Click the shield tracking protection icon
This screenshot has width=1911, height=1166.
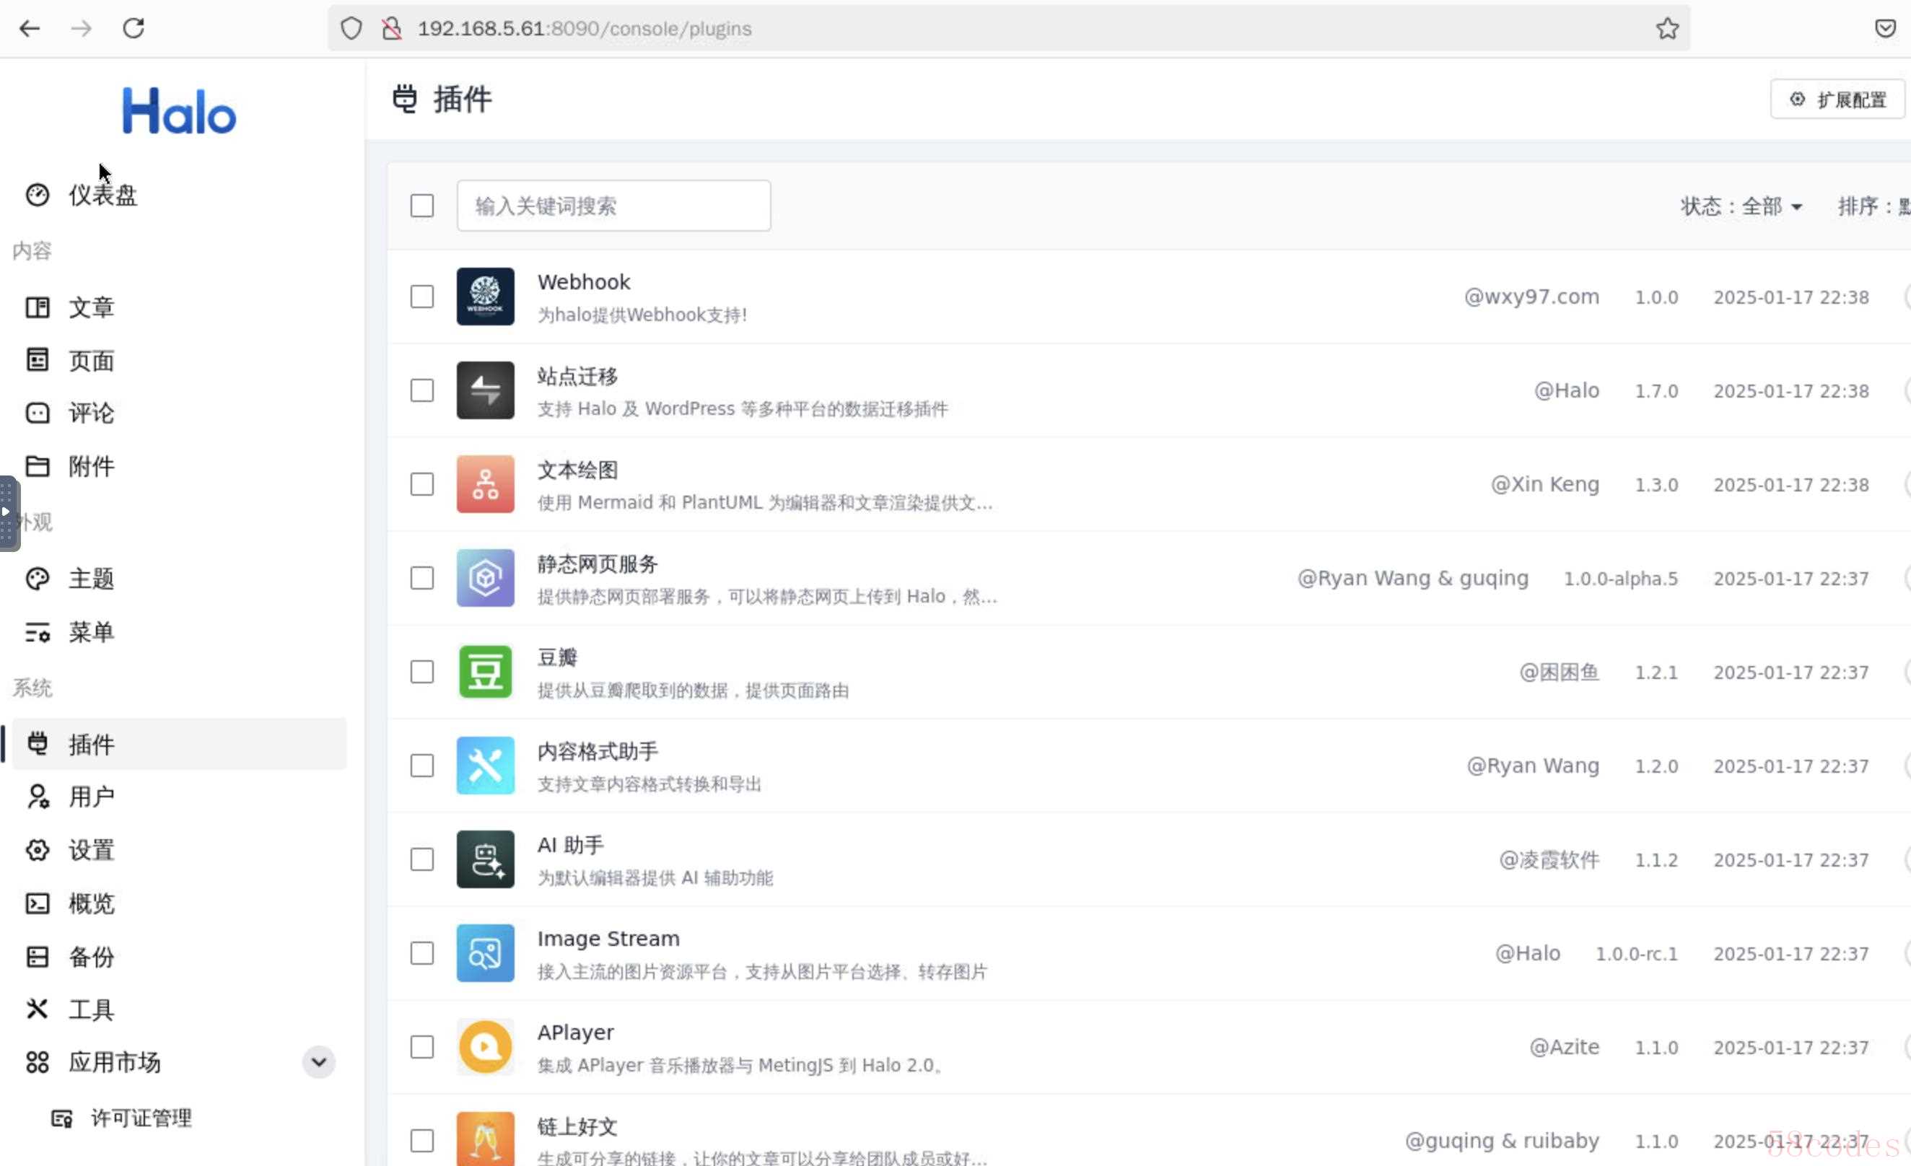coord(351,29)
